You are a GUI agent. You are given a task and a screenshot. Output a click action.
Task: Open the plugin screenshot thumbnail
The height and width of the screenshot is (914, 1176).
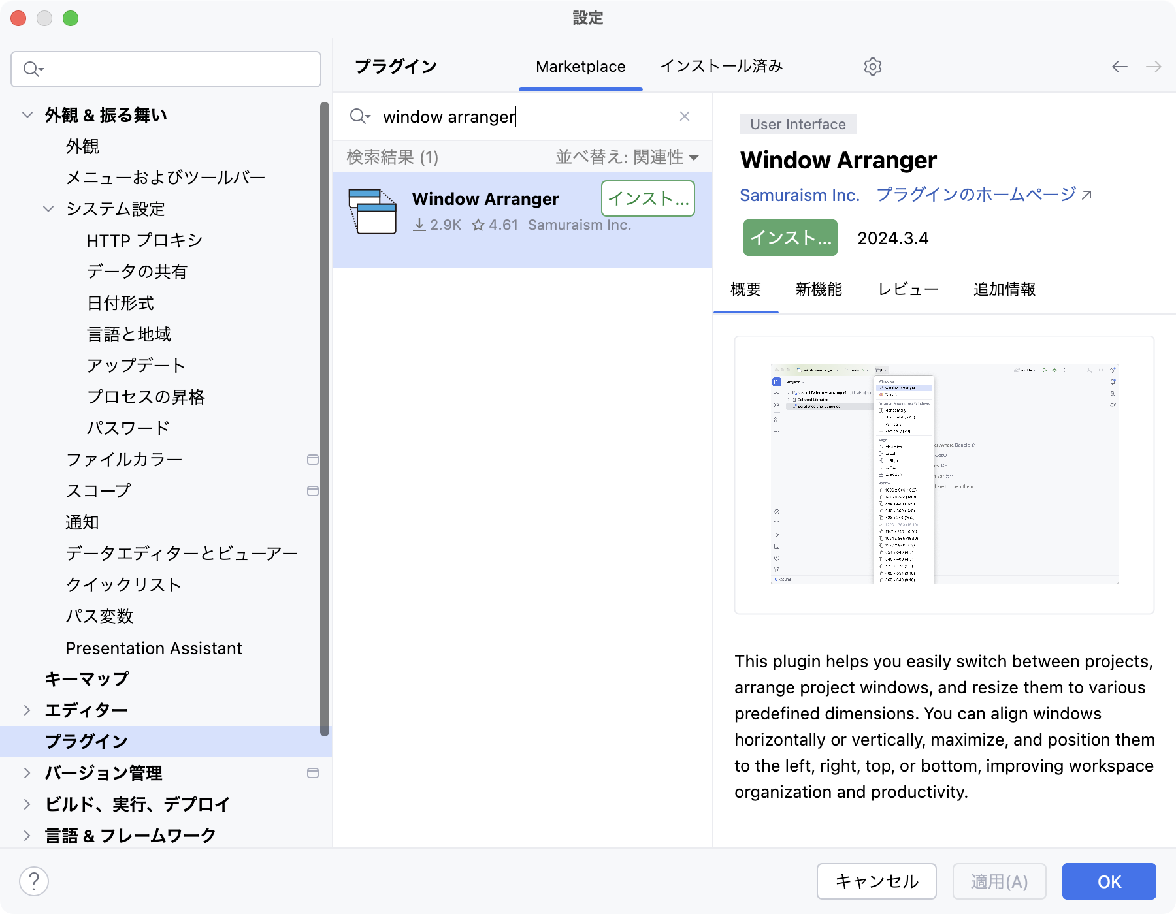(x=945, y=475)
